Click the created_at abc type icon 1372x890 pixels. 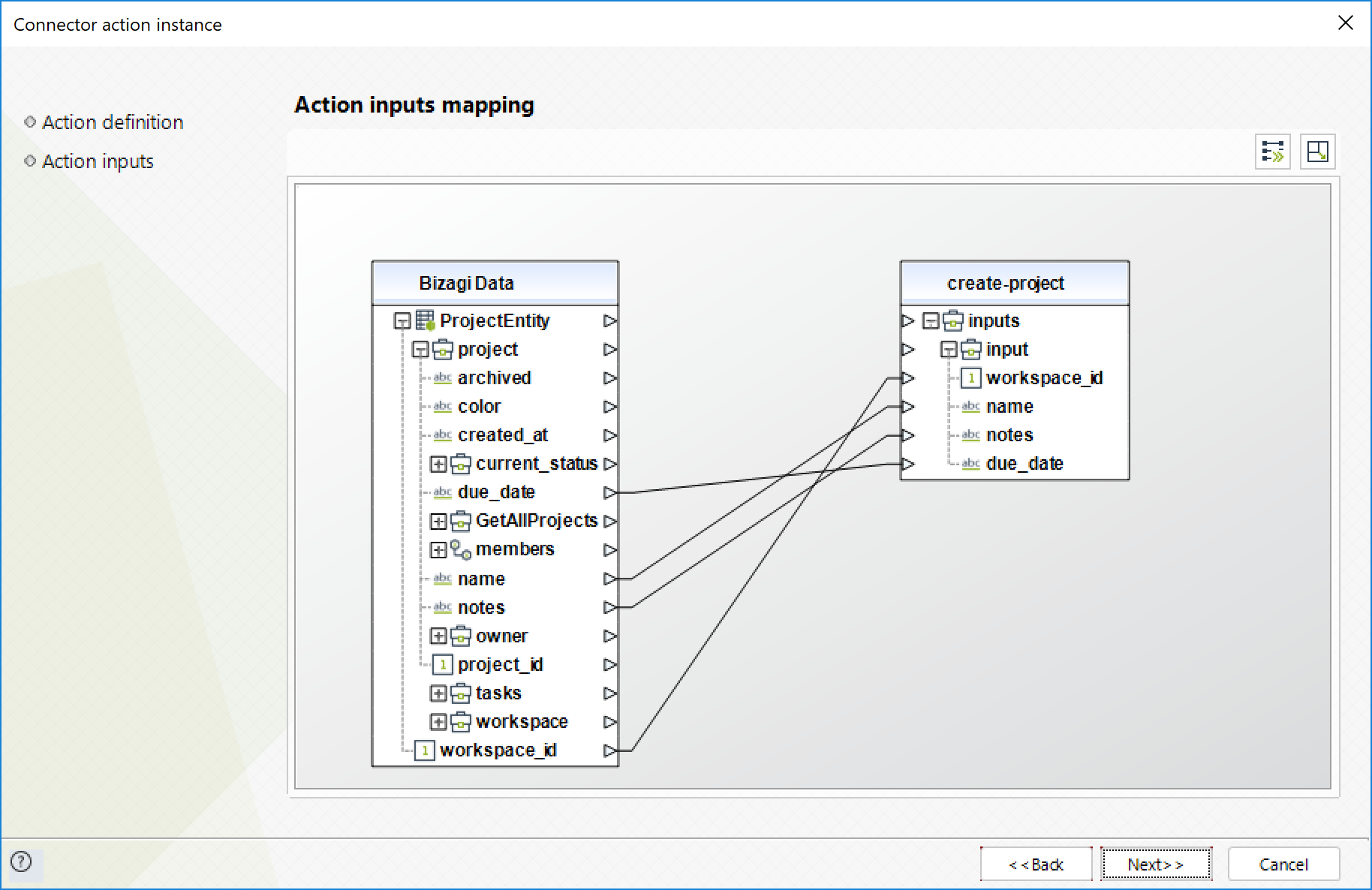pyautogui.click(x=443, y=435)
